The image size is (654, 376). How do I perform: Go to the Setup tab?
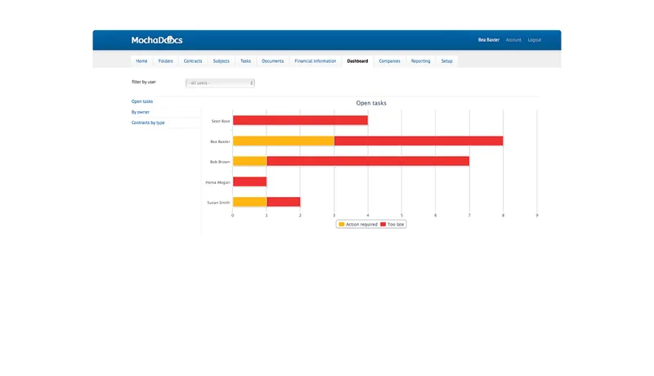pos(446,60)
